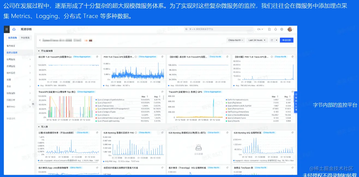Refresh the TraceAPI 各接口 QPS panel
This screenshot has width=359, height=177.
(x=292, y=92)
